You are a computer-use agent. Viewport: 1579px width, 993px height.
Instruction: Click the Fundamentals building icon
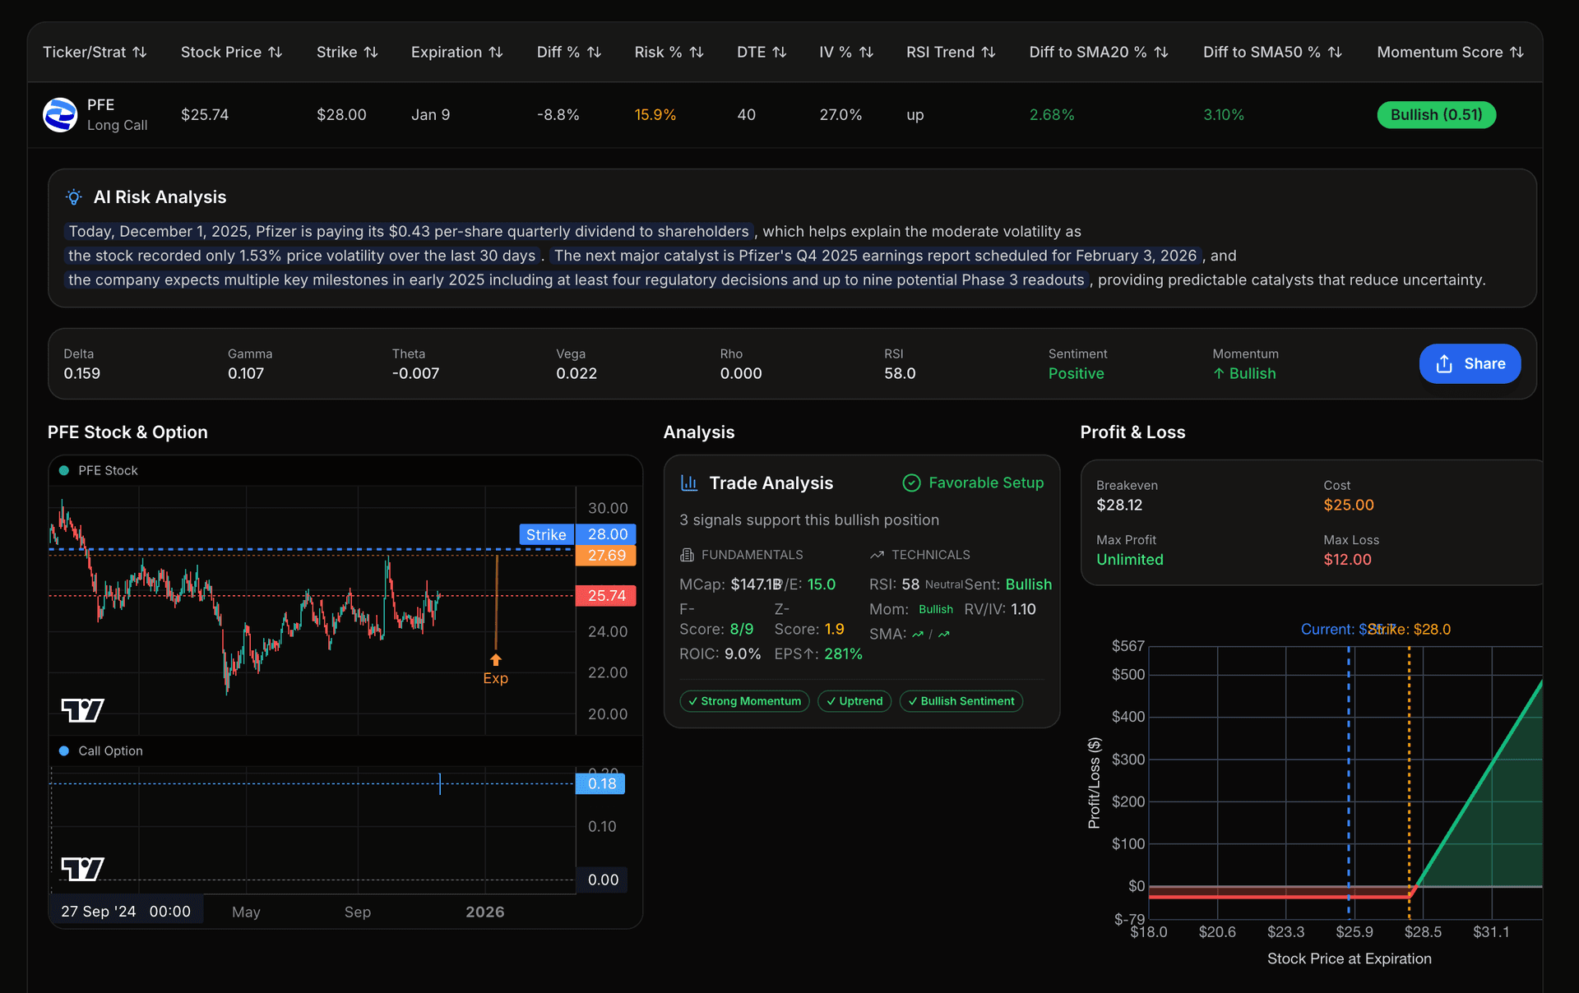pyautogui.click(x=688, y=554)
